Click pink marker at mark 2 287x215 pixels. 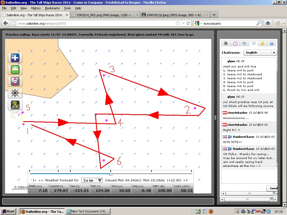click(x=195, y=108)
